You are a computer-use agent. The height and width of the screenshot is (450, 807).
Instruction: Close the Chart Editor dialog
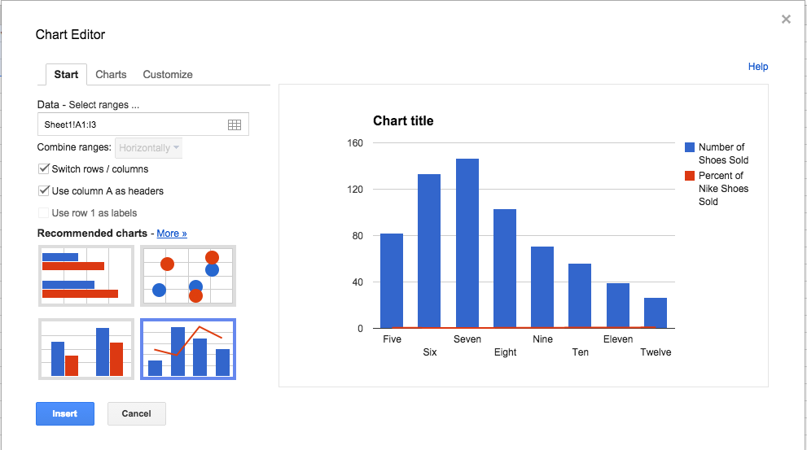coord(786,20)
